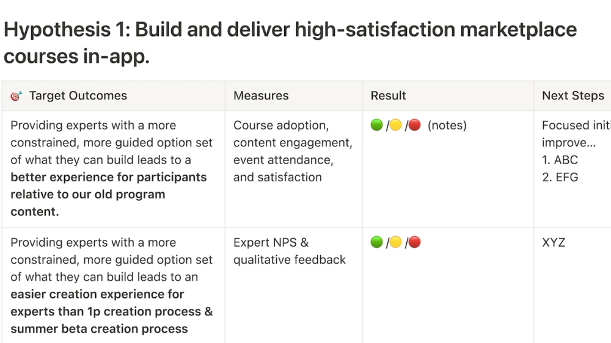Screen dimensions: 611x343
Task: Click the Course adoption measures cell
Action: point(294,169)
